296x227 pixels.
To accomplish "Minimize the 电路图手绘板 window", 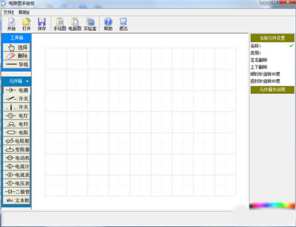I will [265, 2].
